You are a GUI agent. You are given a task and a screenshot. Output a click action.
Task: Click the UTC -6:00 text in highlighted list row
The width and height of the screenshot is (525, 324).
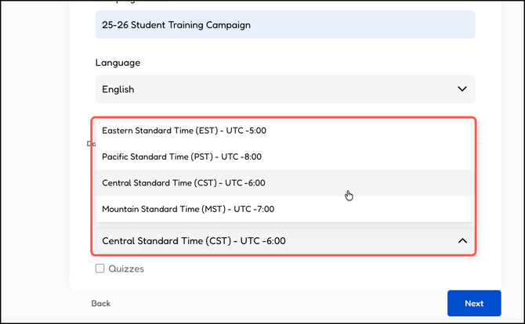click(x=244, y=183)
